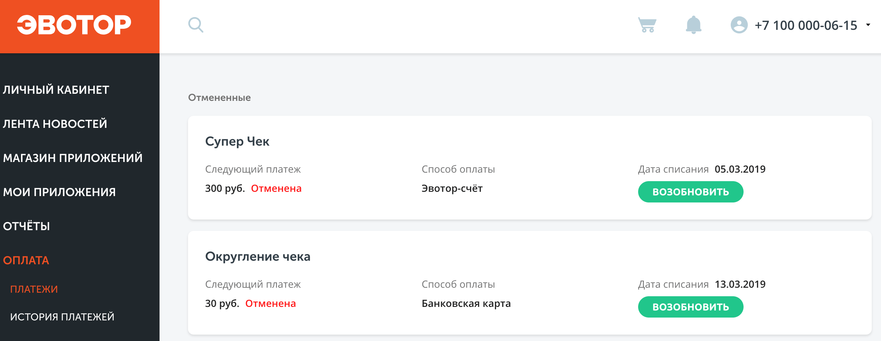Click the user avatar icon
This screenshot has height=341, width=881.
point(739,25)
